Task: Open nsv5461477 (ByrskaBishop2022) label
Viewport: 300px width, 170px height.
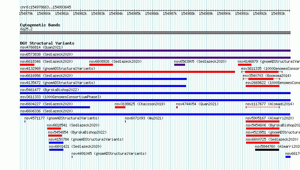Action: pyautogui.click(x=50, y=90)
